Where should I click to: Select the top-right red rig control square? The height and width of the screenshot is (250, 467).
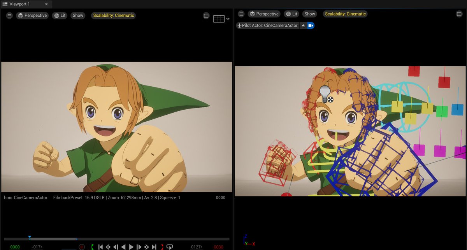(444, 82)
